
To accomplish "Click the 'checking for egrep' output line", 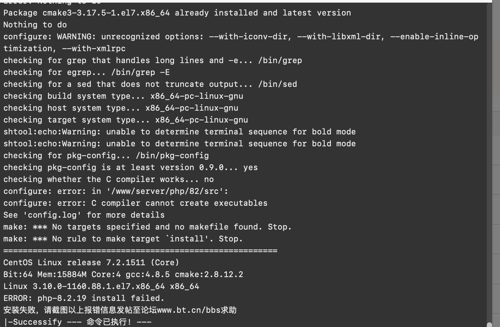I will click(87, 72).
